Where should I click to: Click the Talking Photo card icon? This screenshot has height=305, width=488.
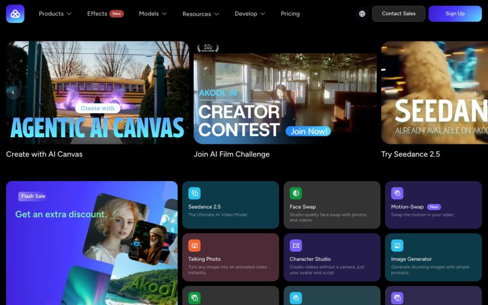(x=194, y=245)
